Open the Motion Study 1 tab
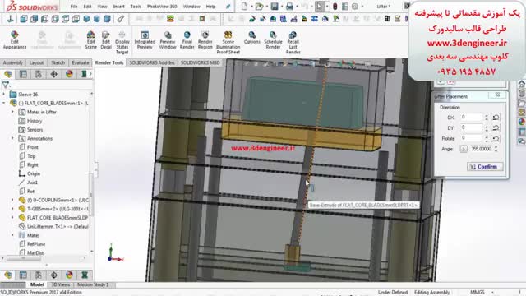 coord(93,284)
